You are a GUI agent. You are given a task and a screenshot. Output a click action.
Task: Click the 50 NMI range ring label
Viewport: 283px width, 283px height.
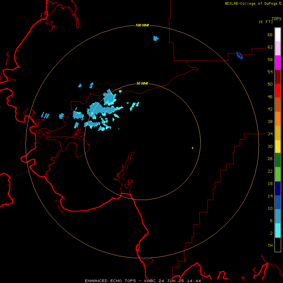[142, 83]
